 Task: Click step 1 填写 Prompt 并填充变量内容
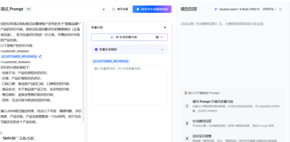pyautogui.click(x=213, y=101)
